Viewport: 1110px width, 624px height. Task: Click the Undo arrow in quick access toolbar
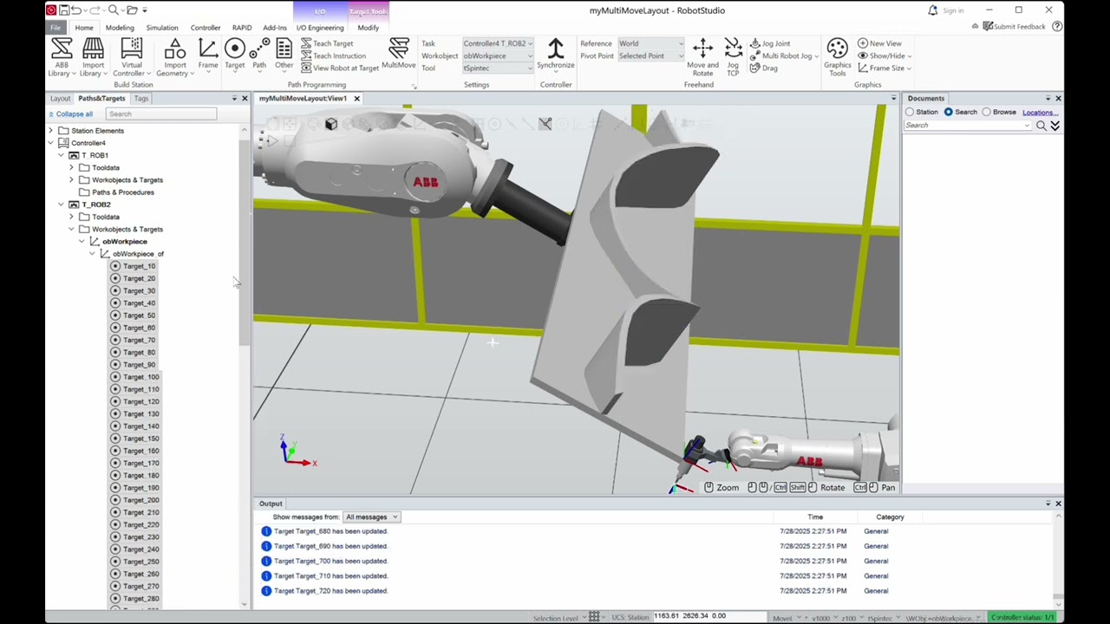[77, 10]
